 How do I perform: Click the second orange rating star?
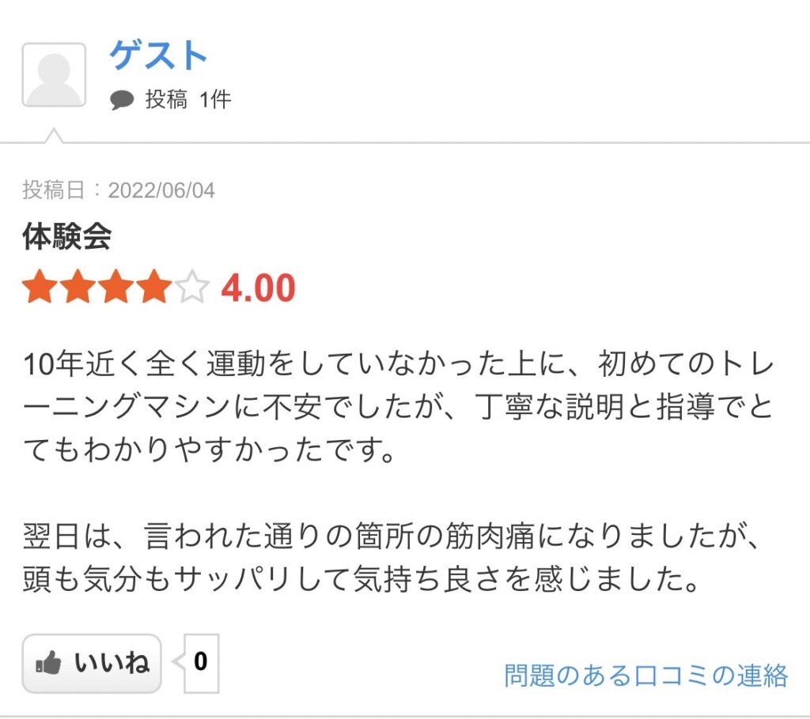click(78, 287)
